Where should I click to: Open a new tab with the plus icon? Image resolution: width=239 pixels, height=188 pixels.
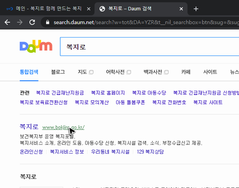pyautogui.click(x=196, y=9)
